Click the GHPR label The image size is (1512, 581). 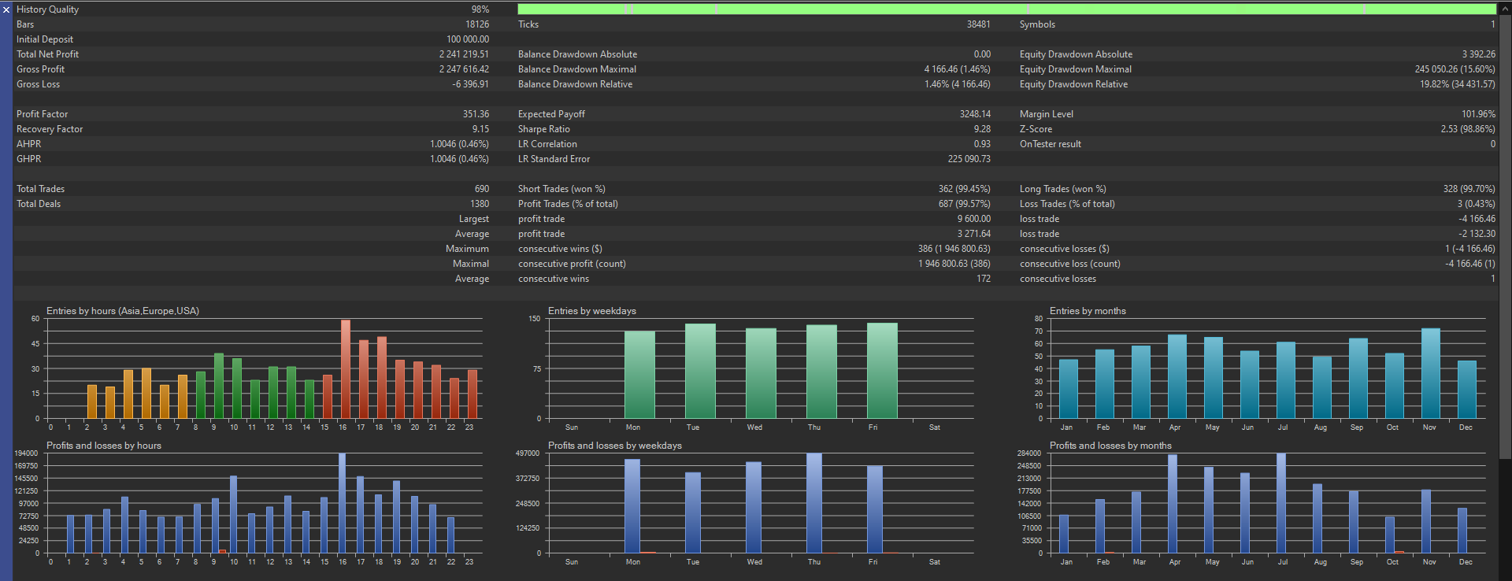(28, 159)
